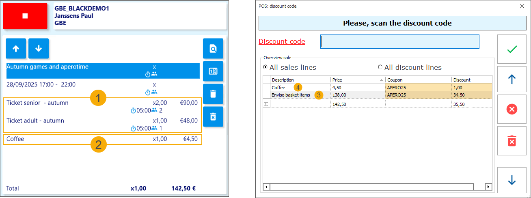Confirm discount code with green checkmark
The height and width of the screenshot is (198, 531).
[x=512, y=49]
